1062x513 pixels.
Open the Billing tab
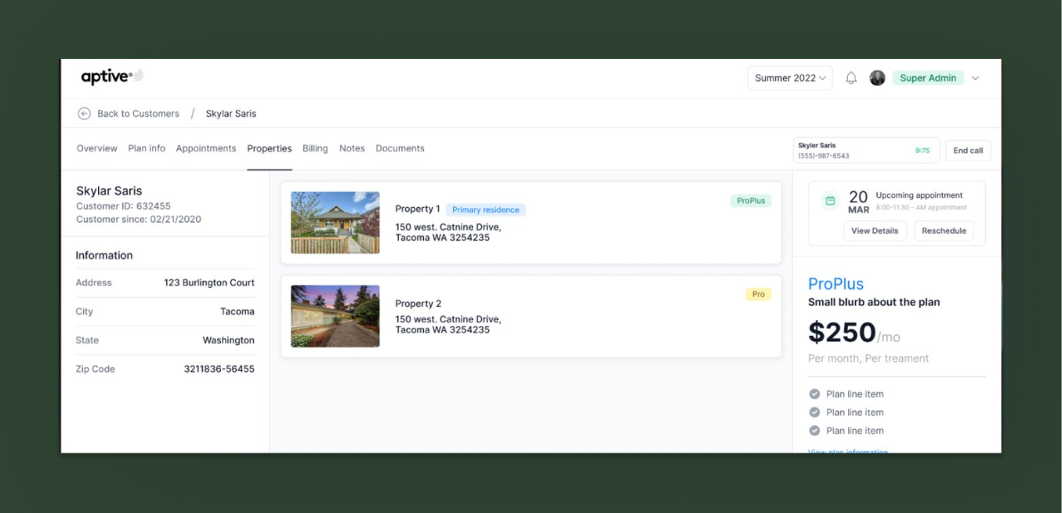tap(315, 148)
